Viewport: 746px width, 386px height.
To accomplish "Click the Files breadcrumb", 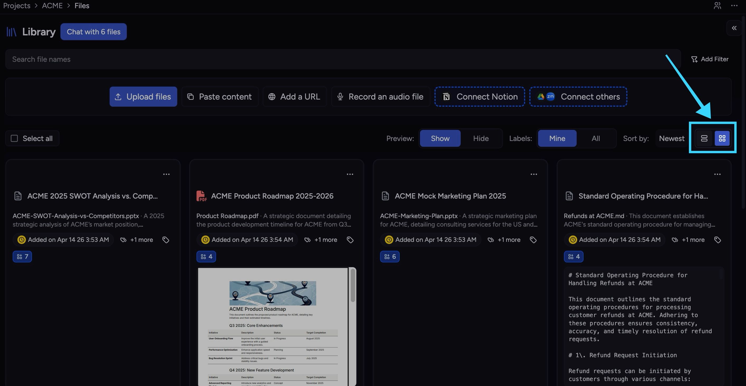I will pyautogui.click(x=82, y=6).
